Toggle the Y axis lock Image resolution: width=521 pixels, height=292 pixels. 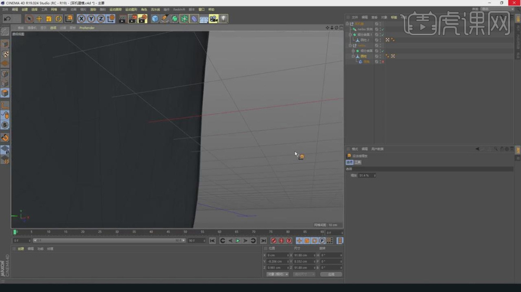coord(91,19)
